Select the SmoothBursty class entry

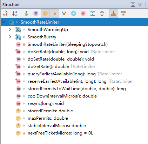(42, 37)
